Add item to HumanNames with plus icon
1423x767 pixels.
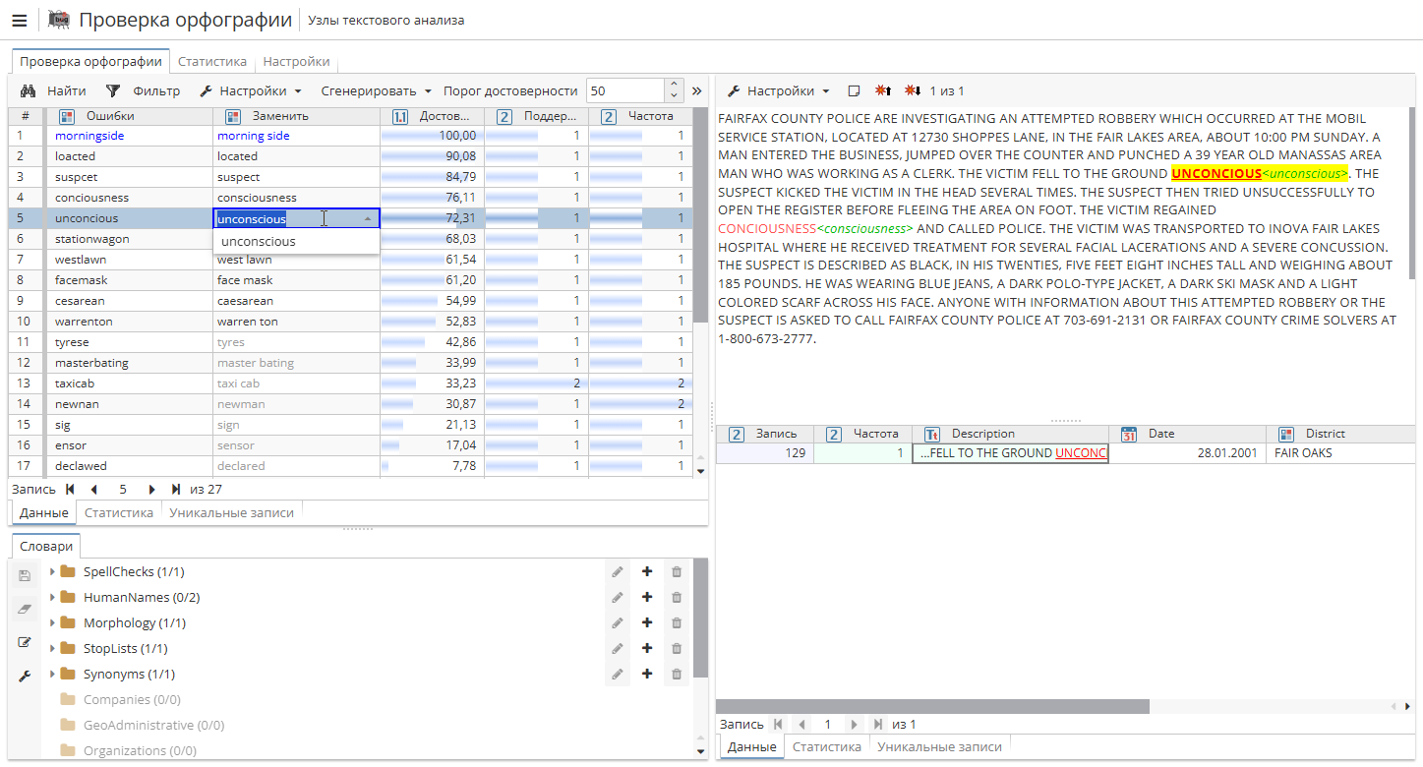[647, 597]
